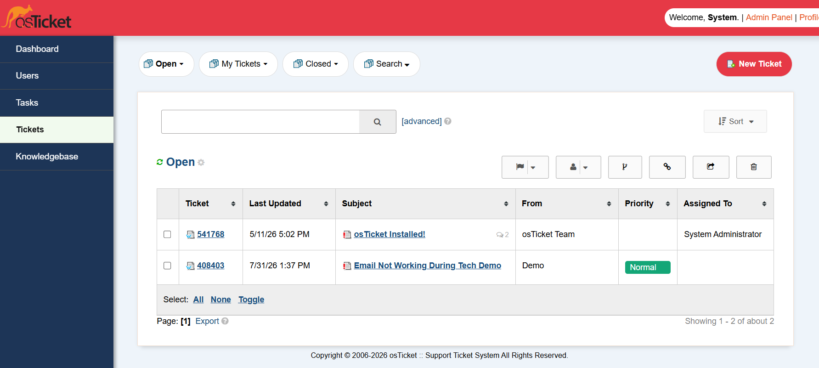Screen dimensions: 819x368
Task: Click the link tickets chain icon
Action: point(667,167)
